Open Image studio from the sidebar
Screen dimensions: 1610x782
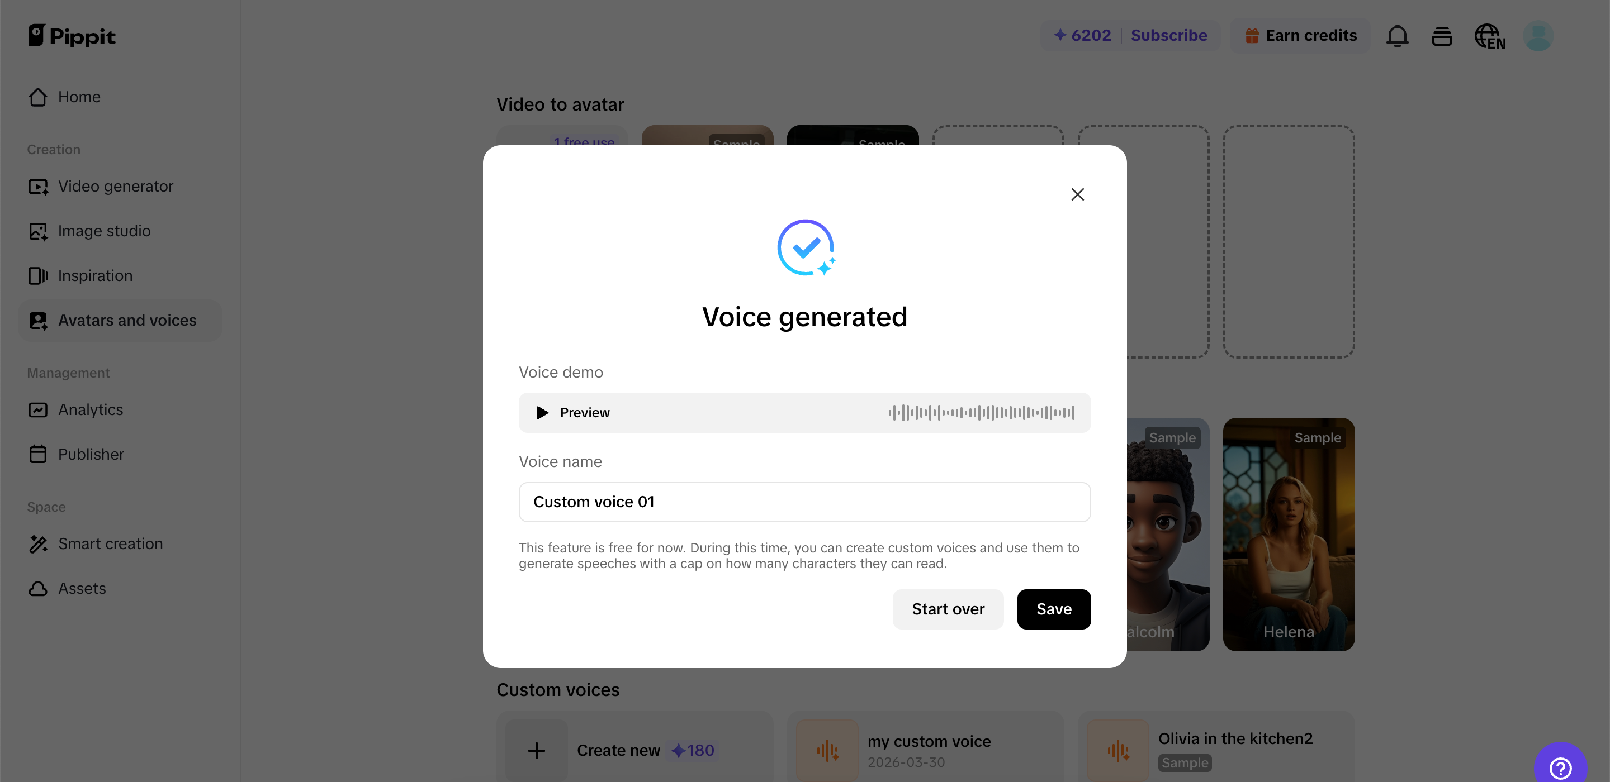tap(104, 231)
